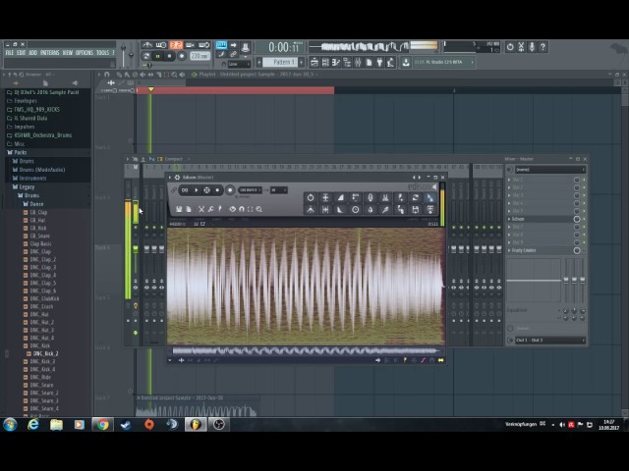Click the Edison play button
Image resolution: width=629 pixels, height=471 pixels.
(x=197, y=190)
